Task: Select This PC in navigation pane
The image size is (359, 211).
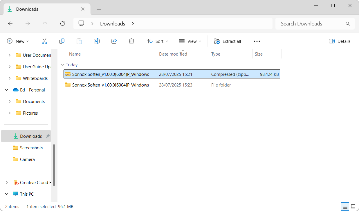Action: 27,194
